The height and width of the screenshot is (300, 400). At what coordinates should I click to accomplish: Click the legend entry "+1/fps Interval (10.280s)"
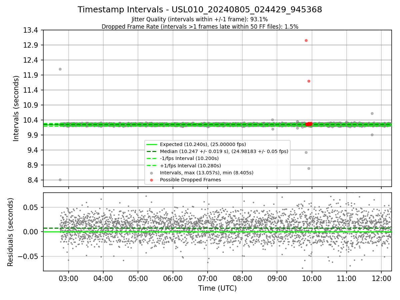(190, 166)
